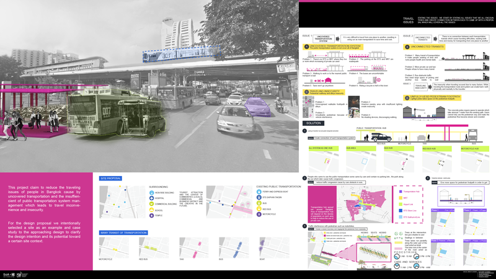Click the Red Bus legend icon
The width and height of the screenshot is (496, 279).
point(259,210)
